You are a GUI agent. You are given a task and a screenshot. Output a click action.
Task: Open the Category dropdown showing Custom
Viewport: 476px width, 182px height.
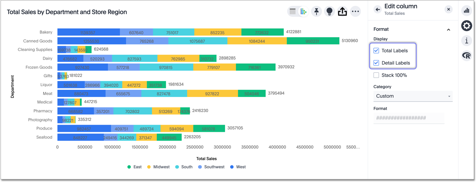pyautogui.click(x=413, y=96)
